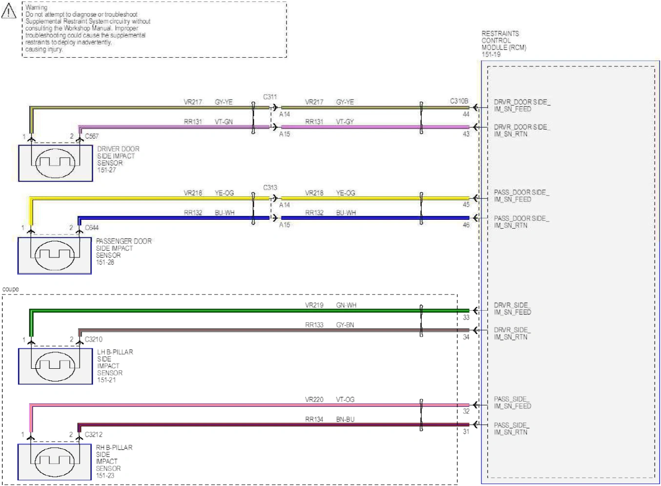Click RCM pin number 33
This screenshot has height=486, width=661.
[466, 317]
